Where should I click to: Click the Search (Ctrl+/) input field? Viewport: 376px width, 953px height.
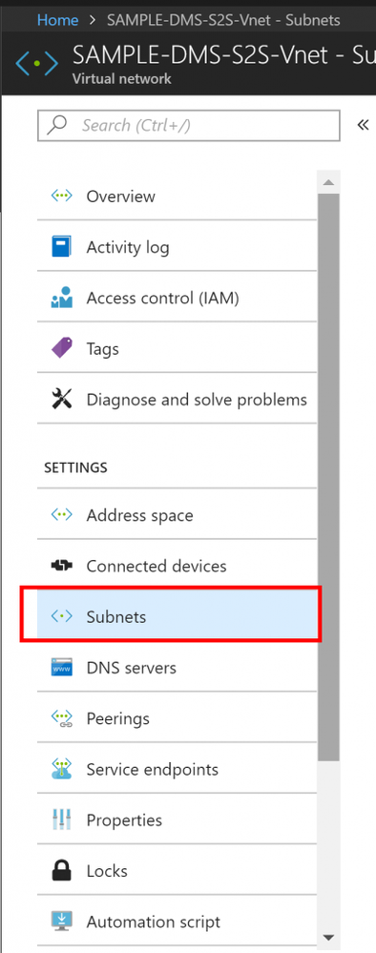[x=189, y=125]
